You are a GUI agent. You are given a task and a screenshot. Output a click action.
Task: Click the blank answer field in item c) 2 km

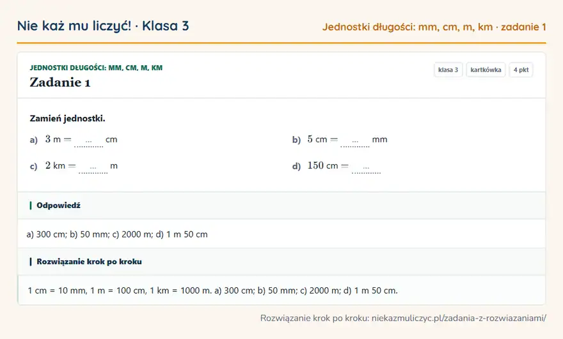tap(93, 167)
